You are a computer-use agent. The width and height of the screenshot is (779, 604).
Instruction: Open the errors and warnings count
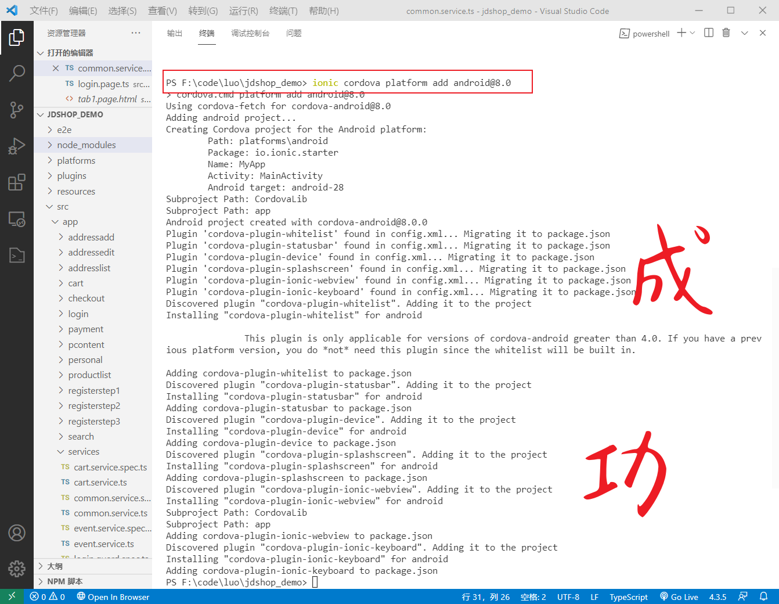point(48,596)
